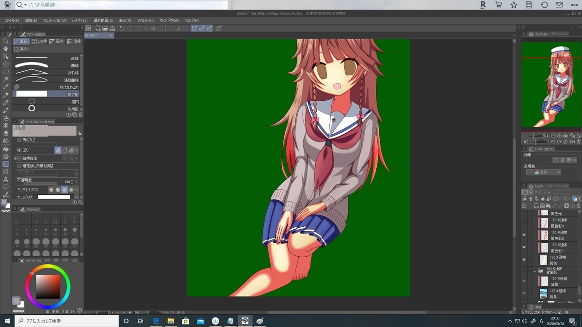Expand the 線・塗り options arrow
Screen dimensions: 582x327
[x=77, y=150]
